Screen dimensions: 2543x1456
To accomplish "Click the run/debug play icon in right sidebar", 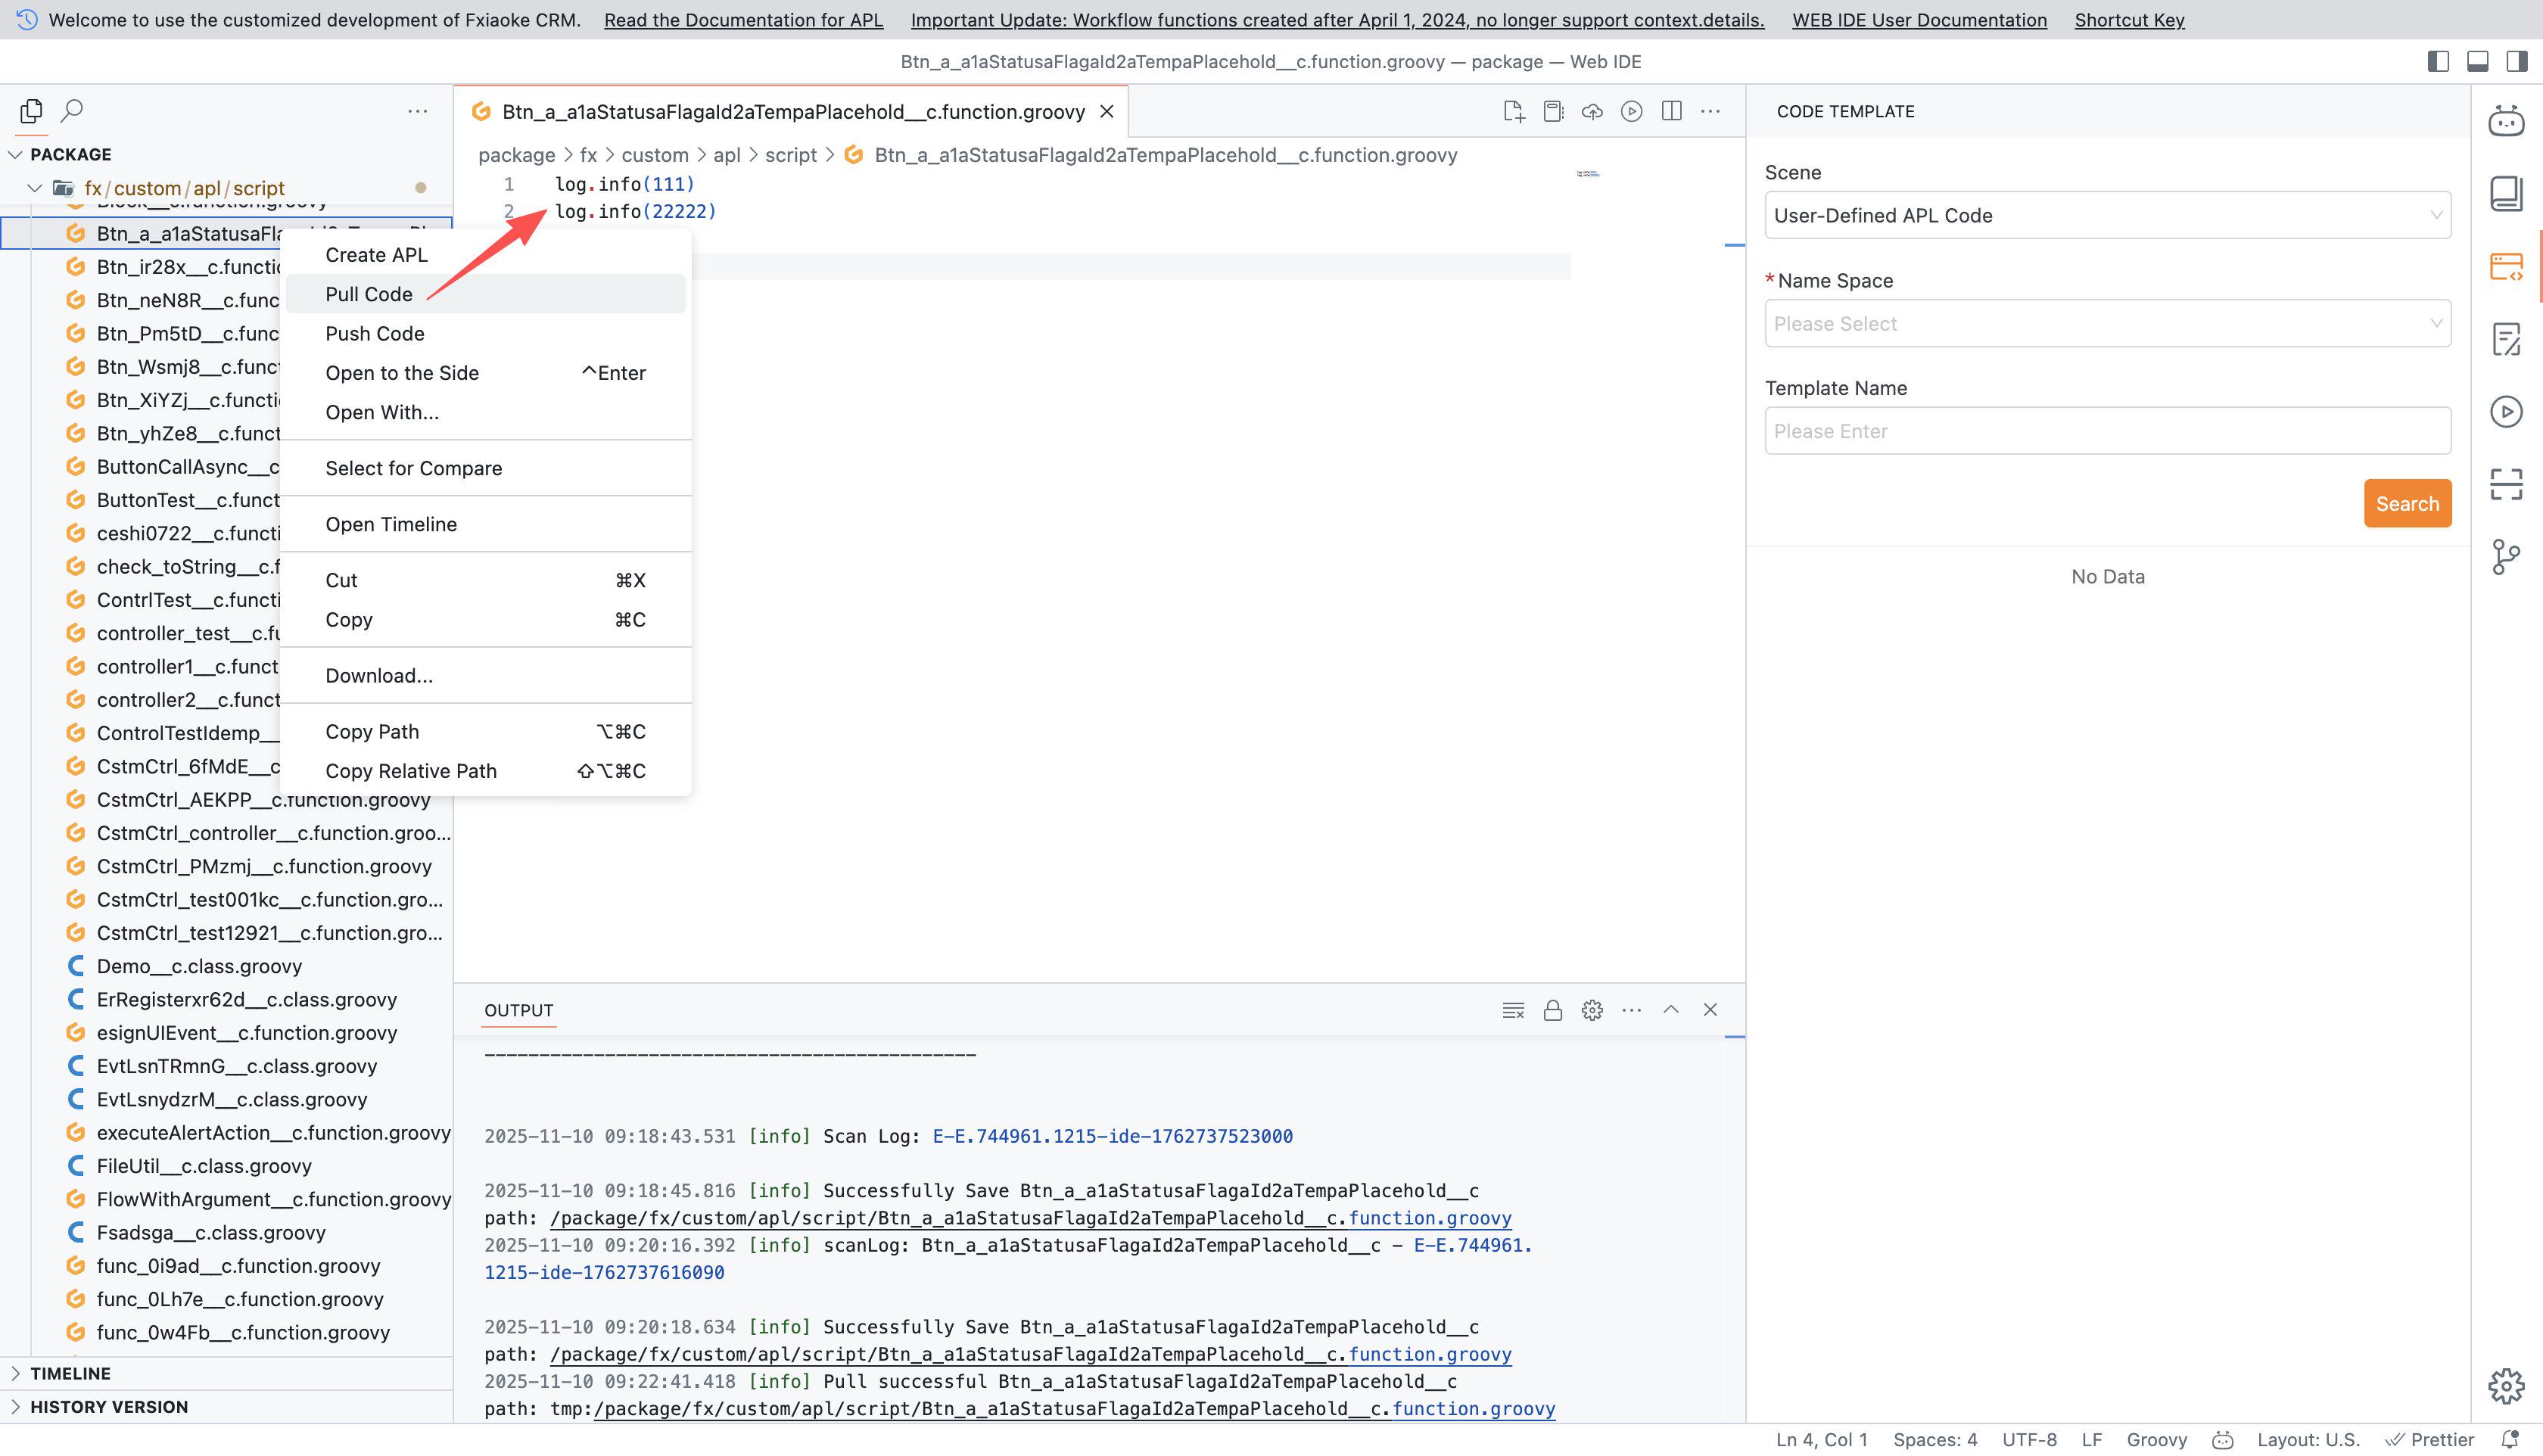I will tap(2506, 412).
